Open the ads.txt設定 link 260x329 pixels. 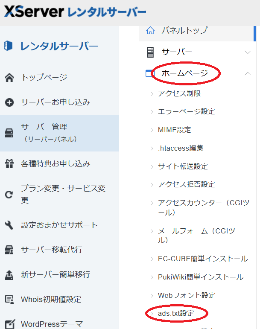(x=175, y=313)
